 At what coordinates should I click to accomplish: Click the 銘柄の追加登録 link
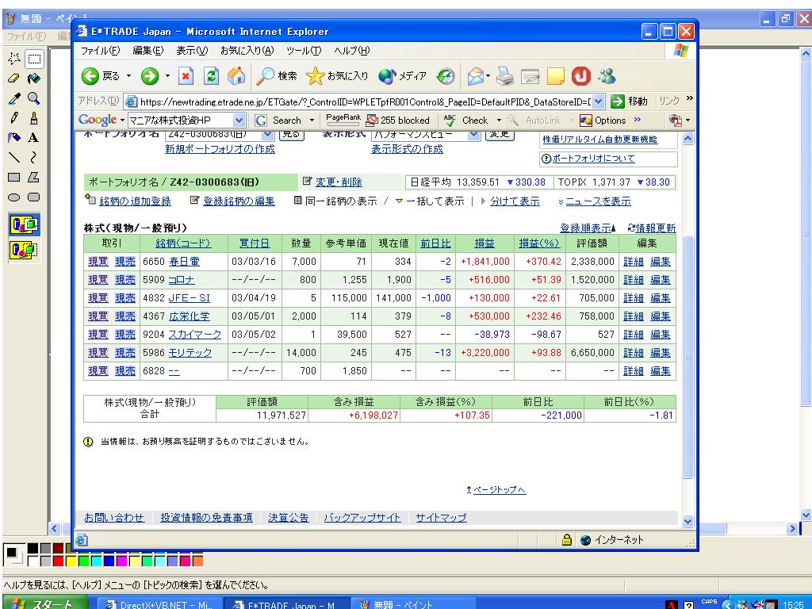(135, 201)
